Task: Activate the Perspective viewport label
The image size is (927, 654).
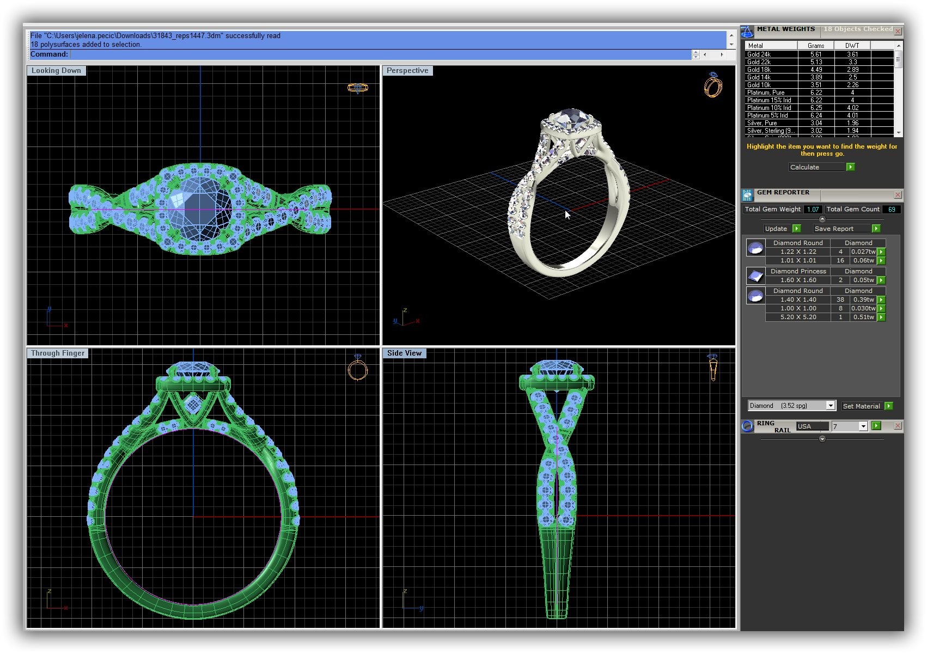Action: tap(407, 71)
